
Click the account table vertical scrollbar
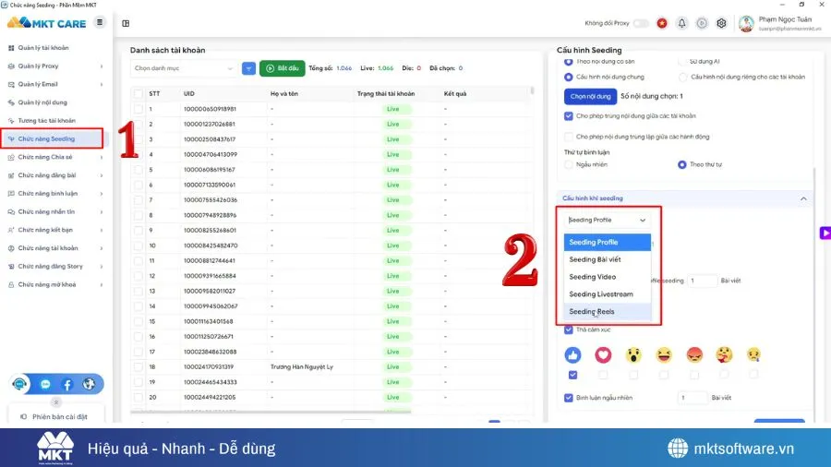coord(532,90)
